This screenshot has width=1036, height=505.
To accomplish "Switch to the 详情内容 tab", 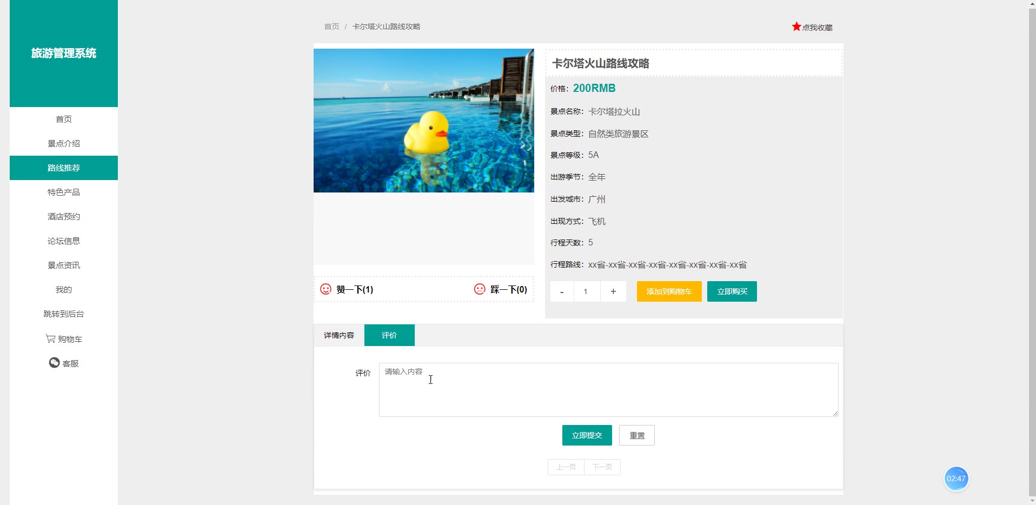I will pos(338,335).
